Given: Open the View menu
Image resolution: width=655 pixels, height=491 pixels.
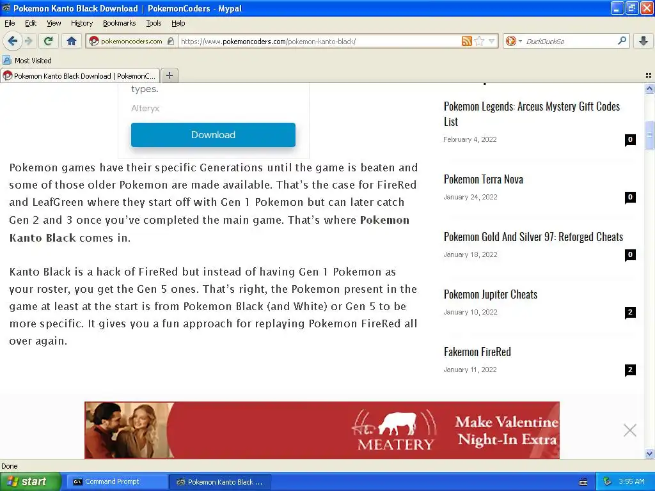Looking at the screenshot, I should (x=54, y=23).
